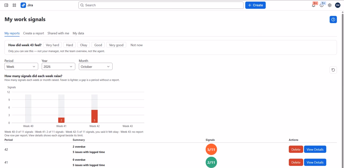Click the blue help question-mark button
Viewport: 344px width, 168px height.
[x=333, y=19]
